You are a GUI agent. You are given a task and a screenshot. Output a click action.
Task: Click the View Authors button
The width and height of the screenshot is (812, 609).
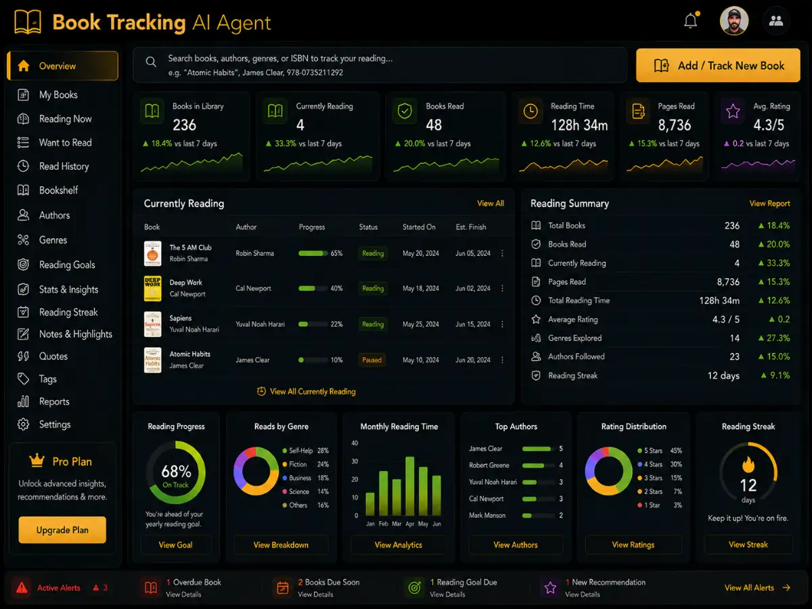pyautogui.click(x=516, y=545)
